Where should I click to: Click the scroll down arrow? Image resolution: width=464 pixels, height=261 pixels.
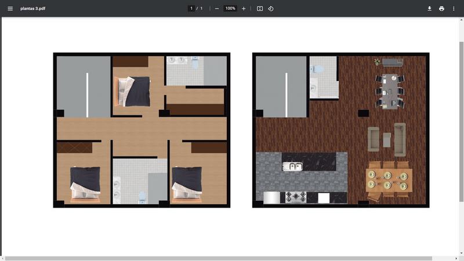(x=461, y=253)
